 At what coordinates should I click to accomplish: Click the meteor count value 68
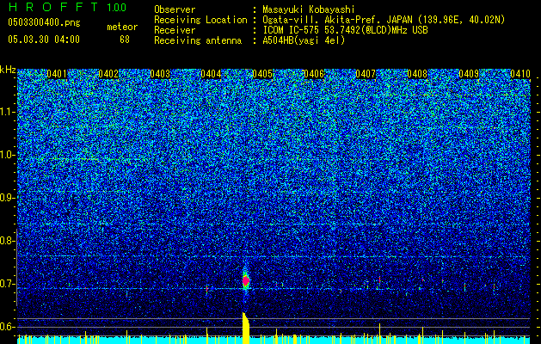coord(125,40)
